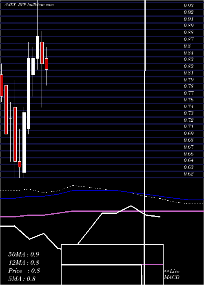204x285 pixels.
Task: Select the 0.62 price level label
Action: 188,174
